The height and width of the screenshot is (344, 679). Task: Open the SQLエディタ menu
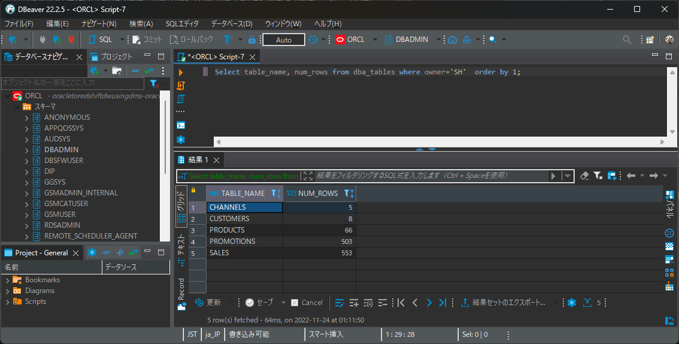(182, 24)
